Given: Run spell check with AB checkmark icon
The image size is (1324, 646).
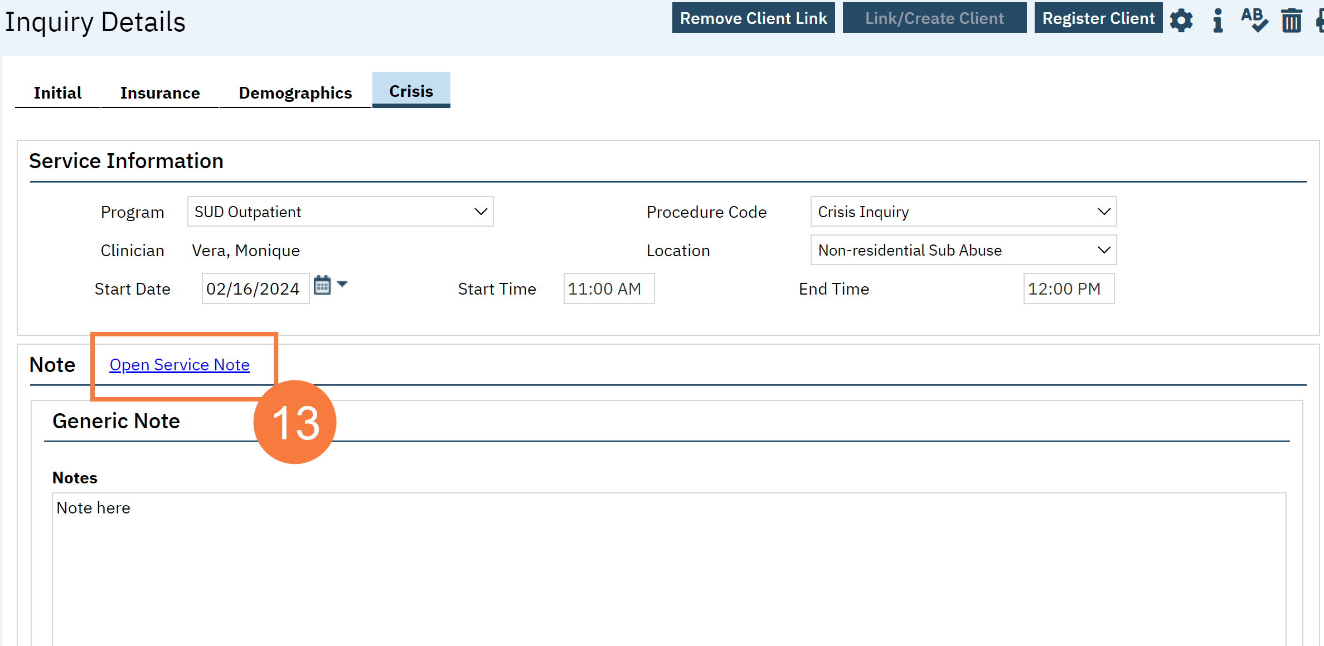Looking at the screenshot, I should [1254, 21].
